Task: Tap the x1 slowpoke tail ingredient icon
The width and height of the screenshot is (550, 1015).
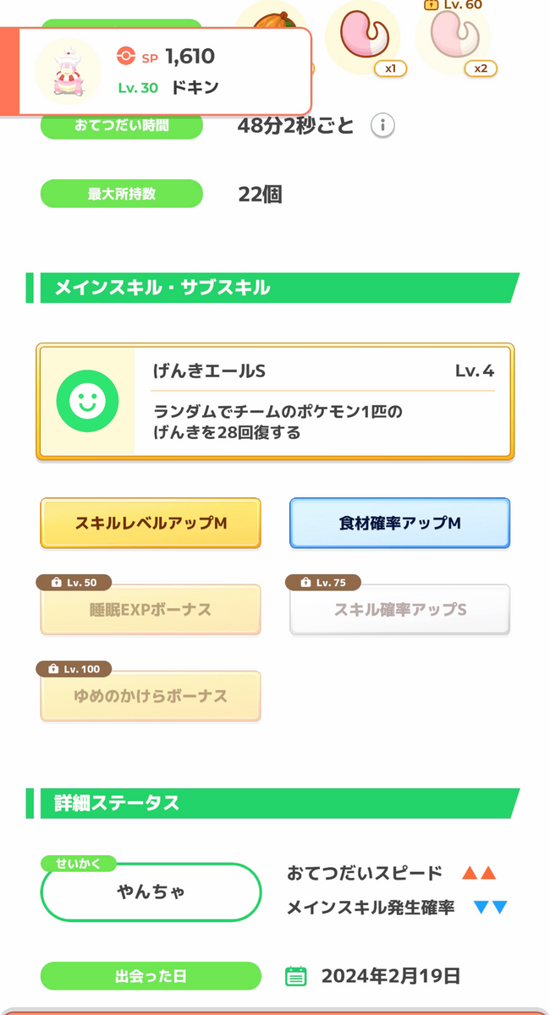Action: (x=364, y=39)
